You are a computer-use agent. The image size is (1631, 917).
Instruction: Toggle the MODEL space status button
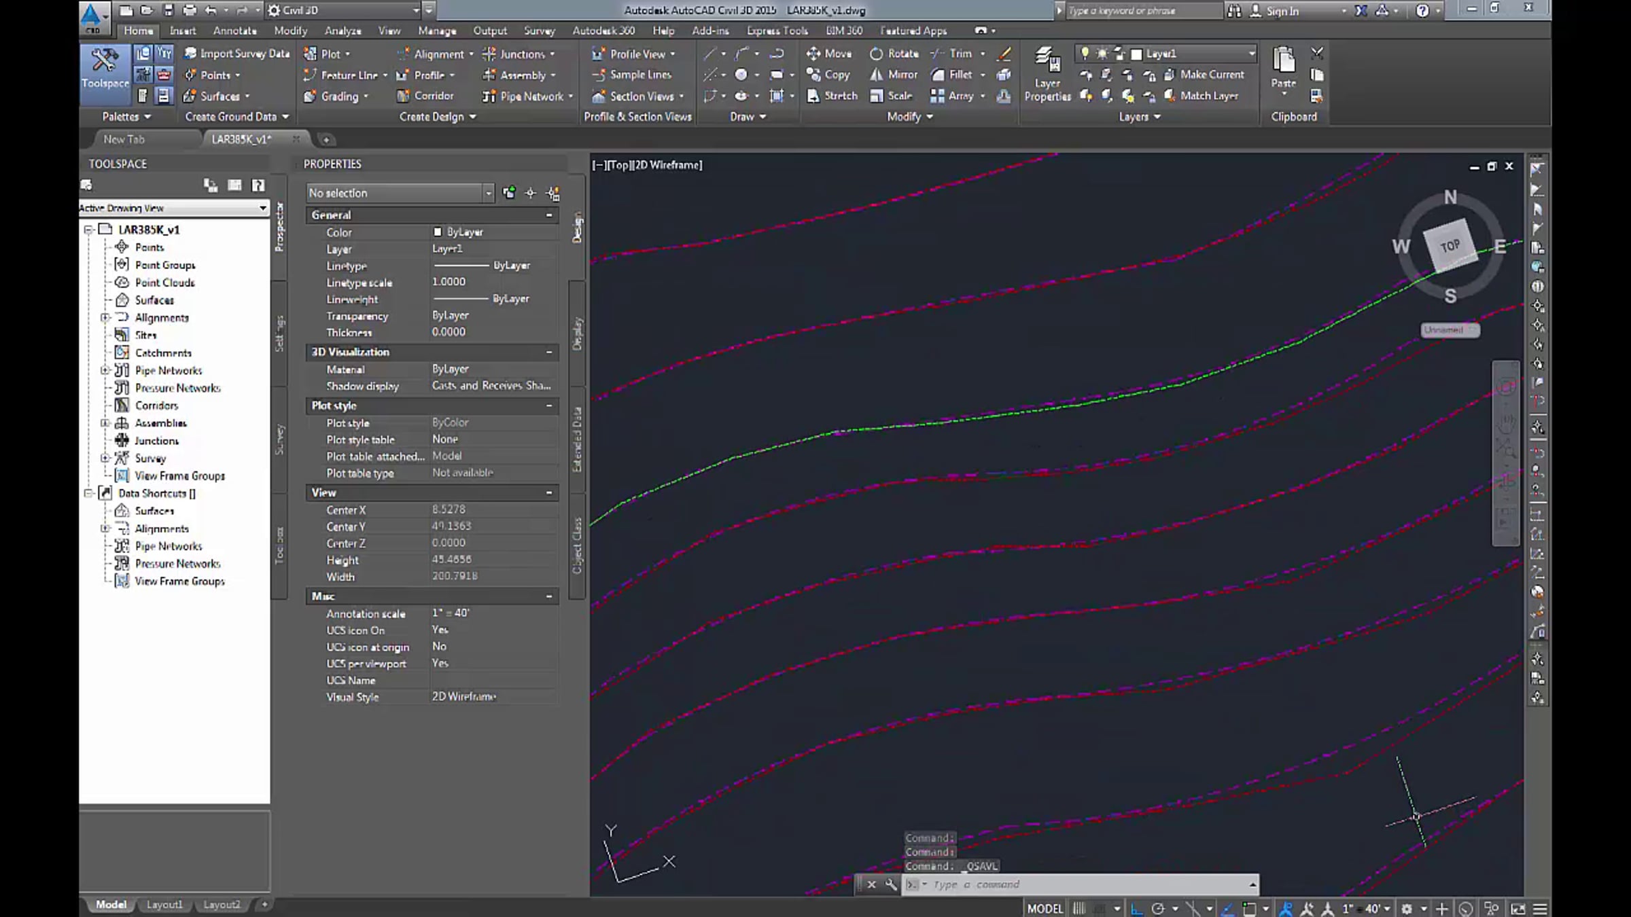[x=1045, y=908]
